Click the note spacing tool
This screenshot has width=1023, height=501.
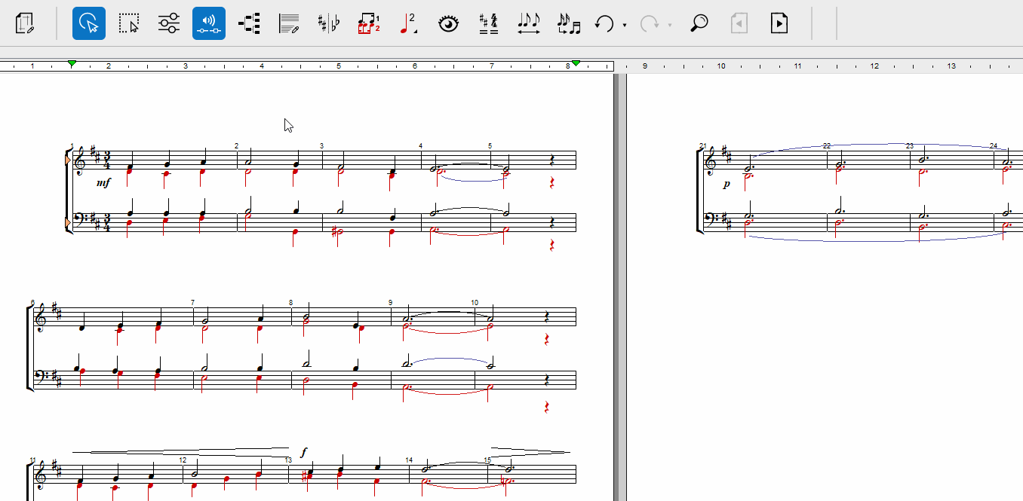[x=529, y=23]
